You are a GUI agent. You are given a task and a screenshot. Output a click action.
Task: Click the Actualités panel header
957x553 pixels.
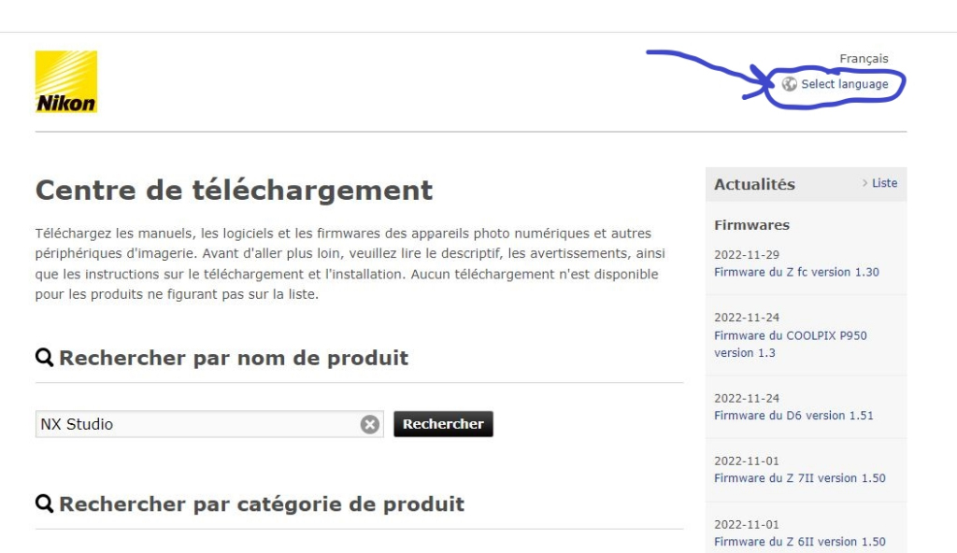(x=755, y=184)
